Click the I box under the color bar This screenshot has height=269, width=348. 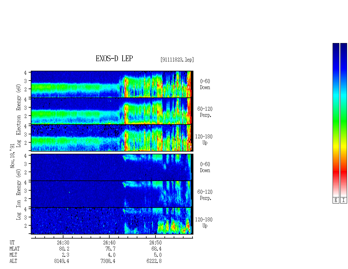(x=344, y=200)
